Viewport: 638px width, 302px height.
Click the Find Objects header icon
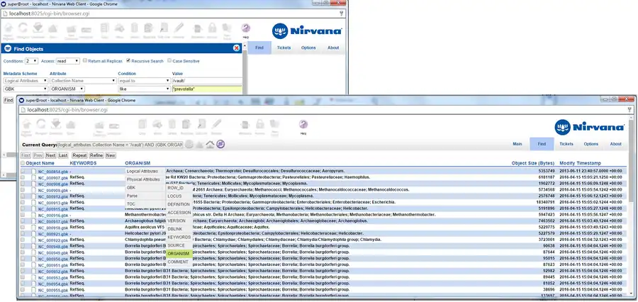click(8, 48)
